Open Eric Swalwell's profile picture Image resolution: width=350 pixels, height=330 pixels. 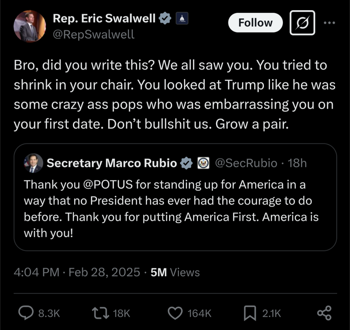coord(30,26)
